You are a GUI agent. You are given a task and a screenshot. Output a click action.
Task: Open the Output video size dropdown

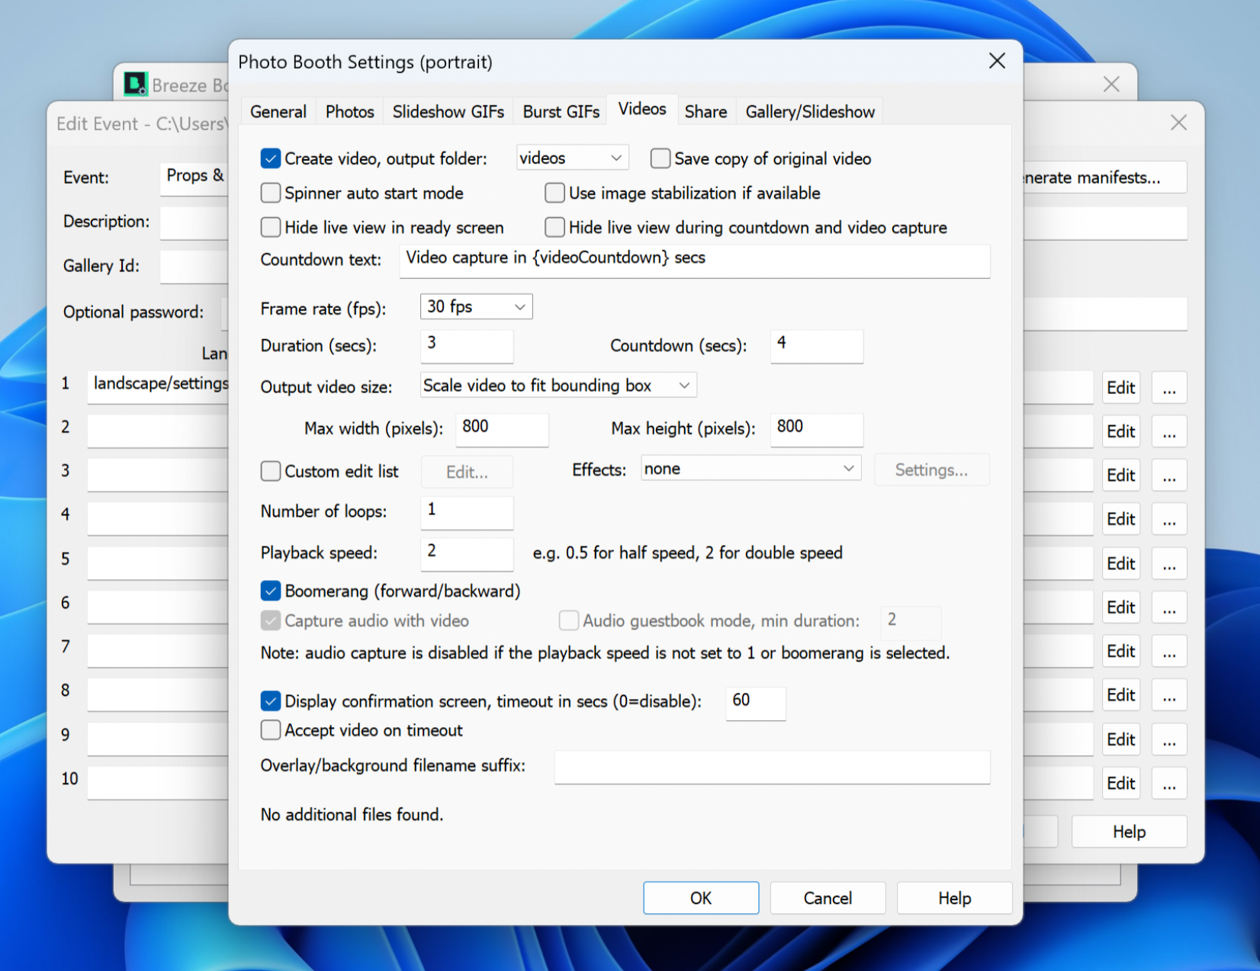tap(558, 386)
